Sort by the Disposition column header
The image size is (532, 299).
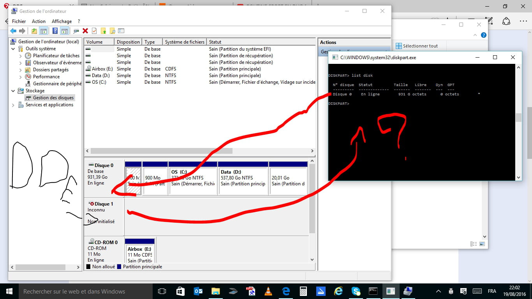[x=129, y=42]
